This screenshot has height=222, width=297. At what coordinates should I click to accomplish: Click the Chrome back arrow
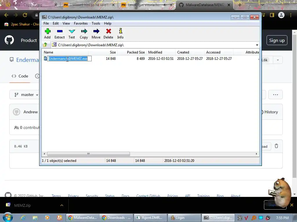click(6, 15)
